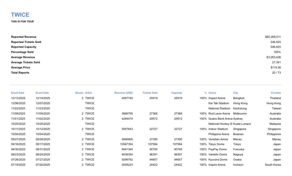The height and width of the screenshot is (176, 292).
Task: Click the Kuala Lumpur city cell
Action: (x=242, y=124)
